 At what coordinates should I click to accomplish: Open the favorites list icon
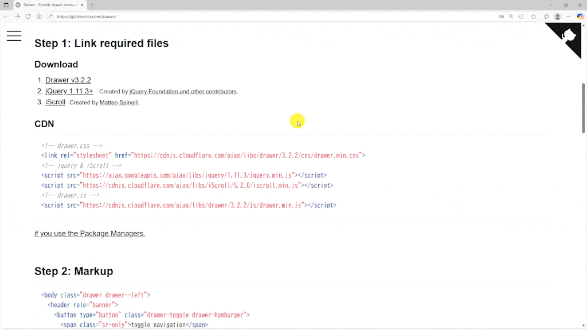pyautogui.click(x=546, y=17)
